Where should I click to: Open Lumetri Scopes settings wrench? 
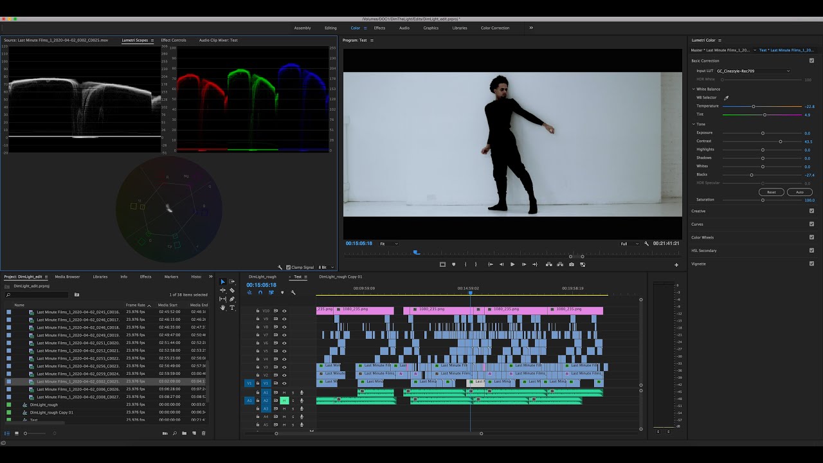pos(280,267)
